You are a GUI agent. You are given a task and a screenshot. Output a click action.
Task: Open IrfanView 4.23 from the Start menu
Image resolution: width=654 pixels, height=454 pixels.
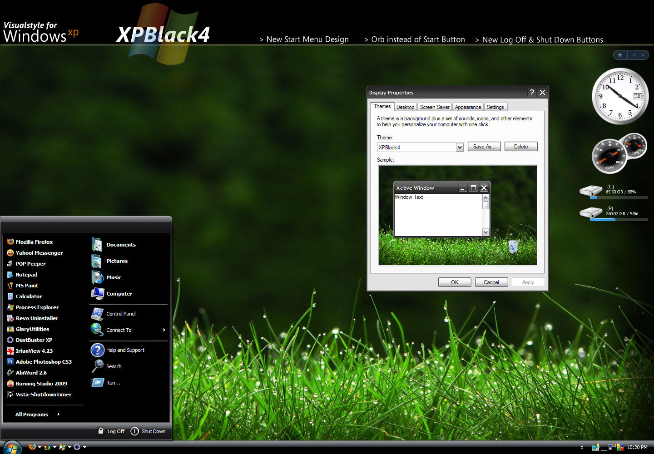click(30, 351)
